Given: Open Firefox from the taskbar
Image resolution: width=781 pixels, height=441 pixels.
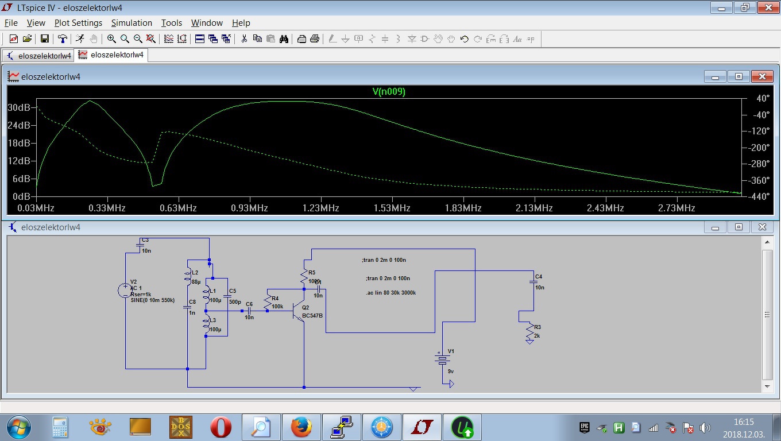Looking at the screenshot, I should [301, 427].
